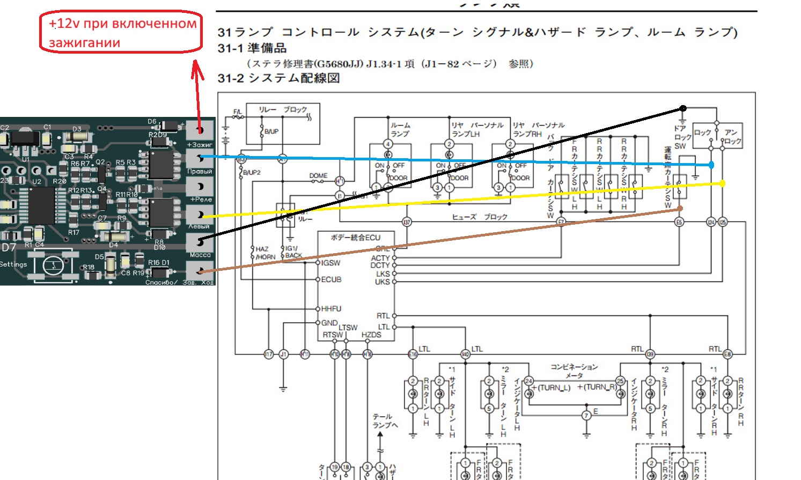This screenshot has width=801, height=480.
Task: Click the Масса ground pad
Action: click(200, 242)
